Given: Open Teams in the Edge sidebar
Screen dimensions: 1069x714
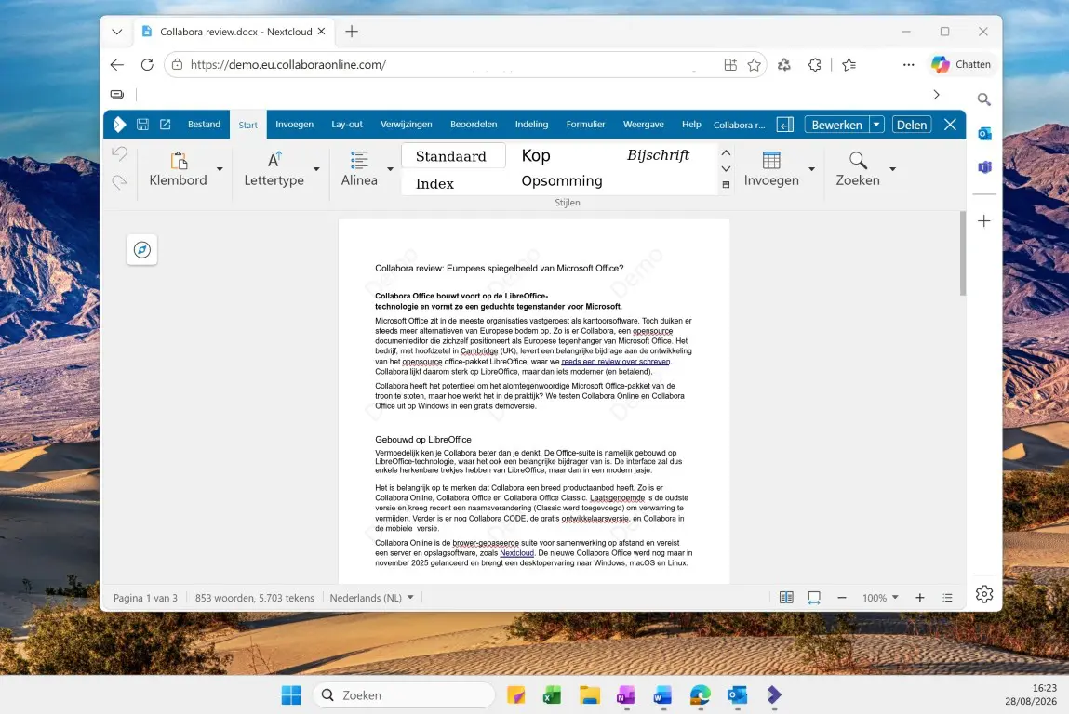Looking at the screenshot, I should [984, 167].
